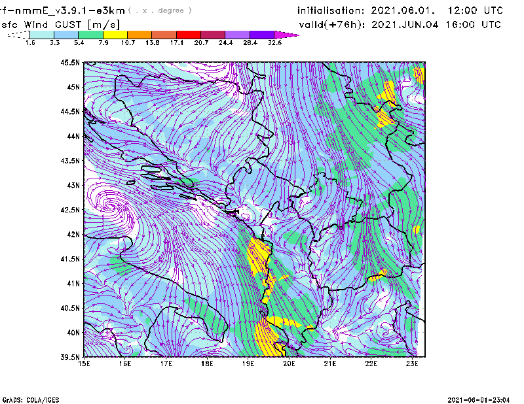The image size is (524, 404).
Task: Click the model name 'nmmE_v3.9.1-e3km' text
Action: (x=69, y=10)
